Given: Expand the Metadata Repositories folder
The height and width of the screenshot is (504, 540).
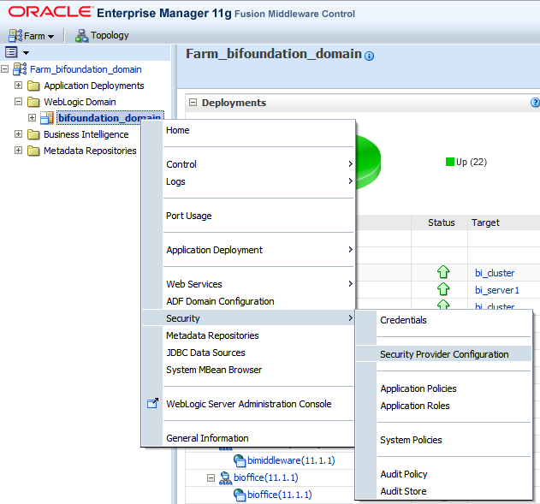Looking at the screenshot, I should point(18,150).
